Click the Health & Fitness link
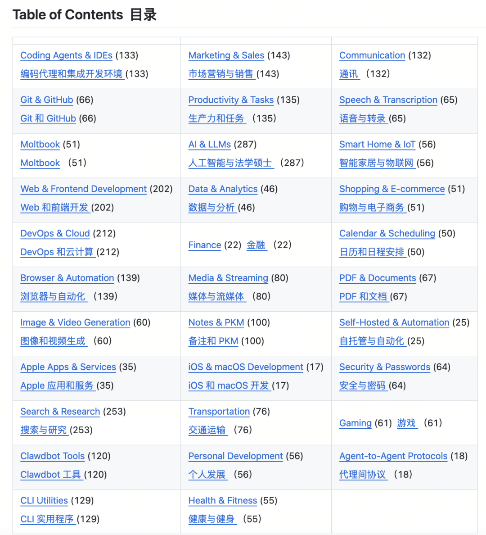 tap(223, 500)
